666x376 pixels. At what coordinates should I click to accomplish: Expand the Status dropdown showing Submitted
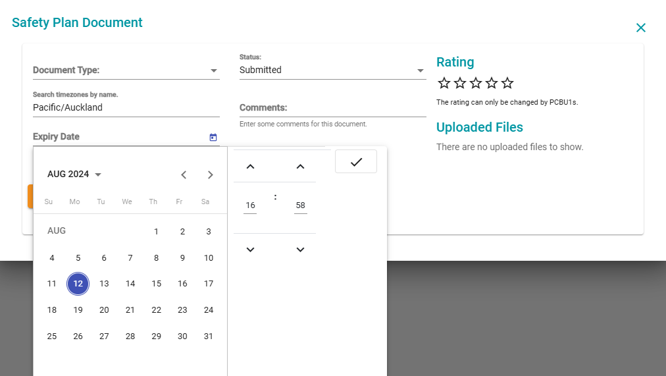point(332,70)
